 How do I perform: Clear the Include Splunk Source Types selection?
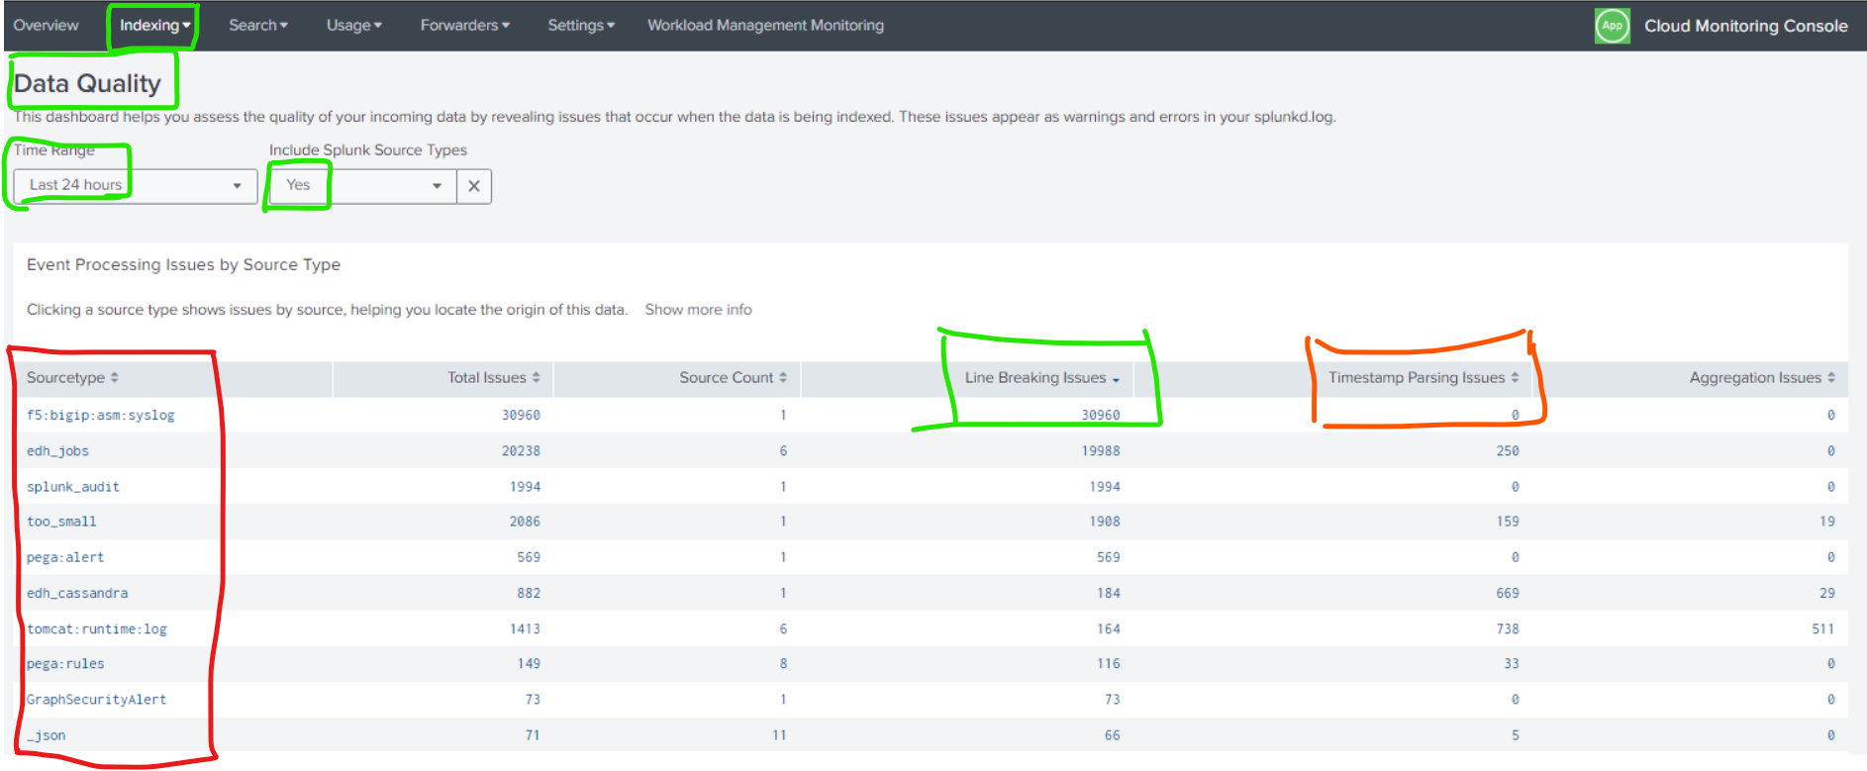click(474, 186)
